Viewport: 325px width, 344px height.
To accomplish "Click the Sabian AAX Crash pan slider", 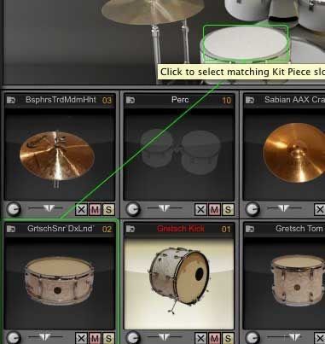I will 284,208.
